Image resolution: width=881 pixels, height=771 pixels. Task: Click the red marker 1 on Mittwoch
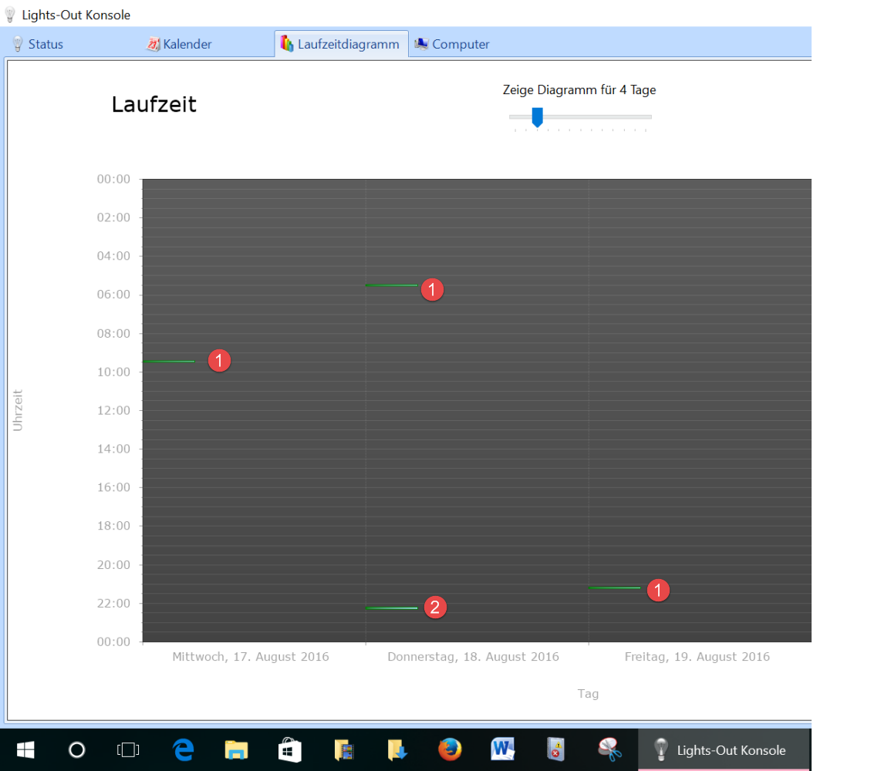220,360
